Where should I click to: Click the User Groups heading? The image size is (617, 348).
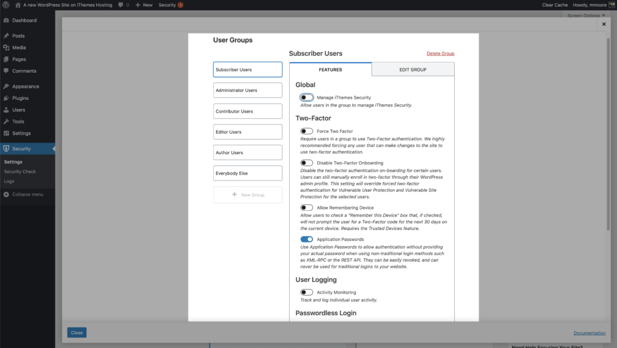tap(233, 40)
